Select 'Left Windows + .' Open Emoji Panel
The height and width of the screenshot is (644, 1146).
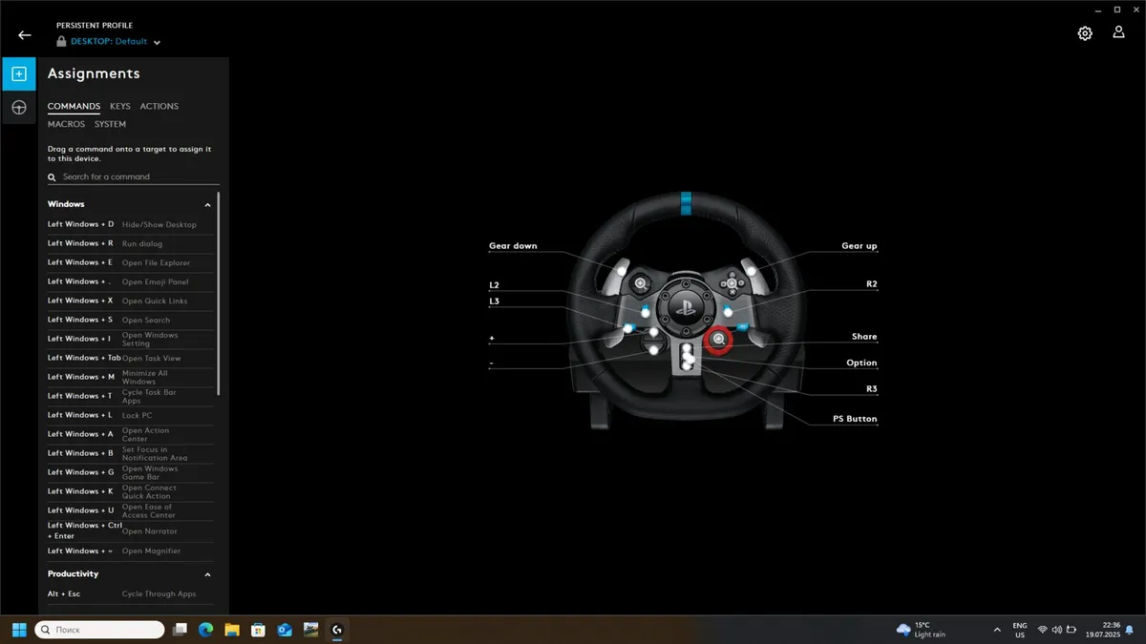point(131,281)
